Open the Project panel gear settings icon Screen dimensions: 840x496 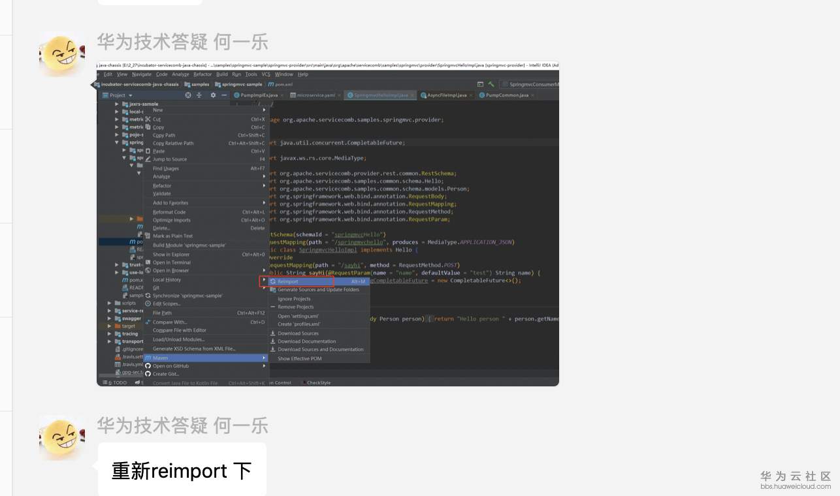coord(213,95)
